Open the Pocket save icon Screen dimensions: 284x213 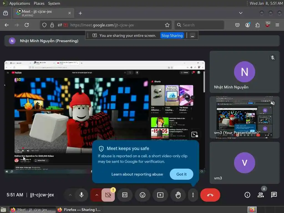[237, 25]
